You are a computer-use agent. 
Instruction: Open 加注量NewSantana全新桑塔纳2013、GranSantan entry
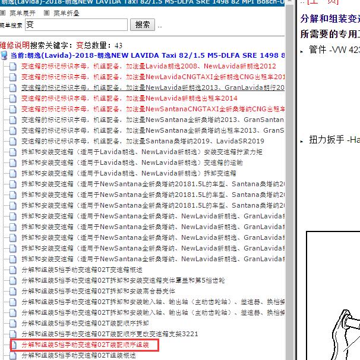point(153,120)
